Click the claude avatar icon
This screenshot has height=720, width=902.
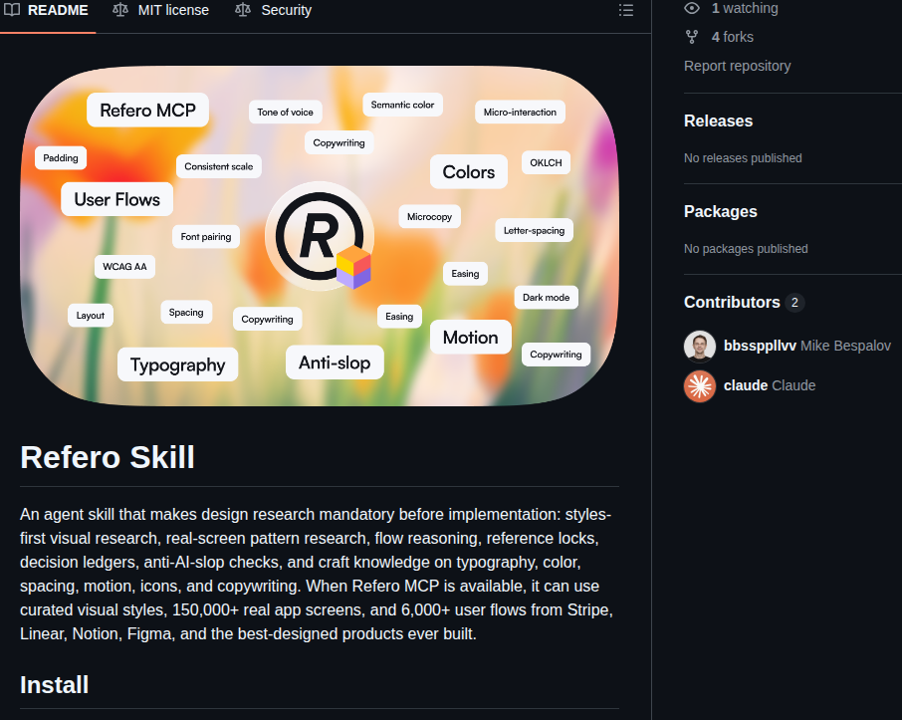click(700, 386)
